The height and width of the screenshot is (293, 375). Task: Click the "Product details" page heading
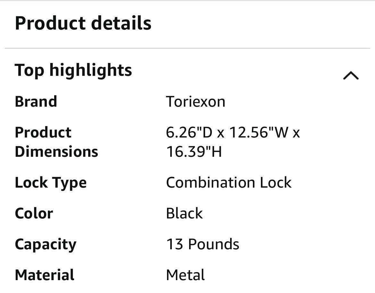[x=83, y=23]
